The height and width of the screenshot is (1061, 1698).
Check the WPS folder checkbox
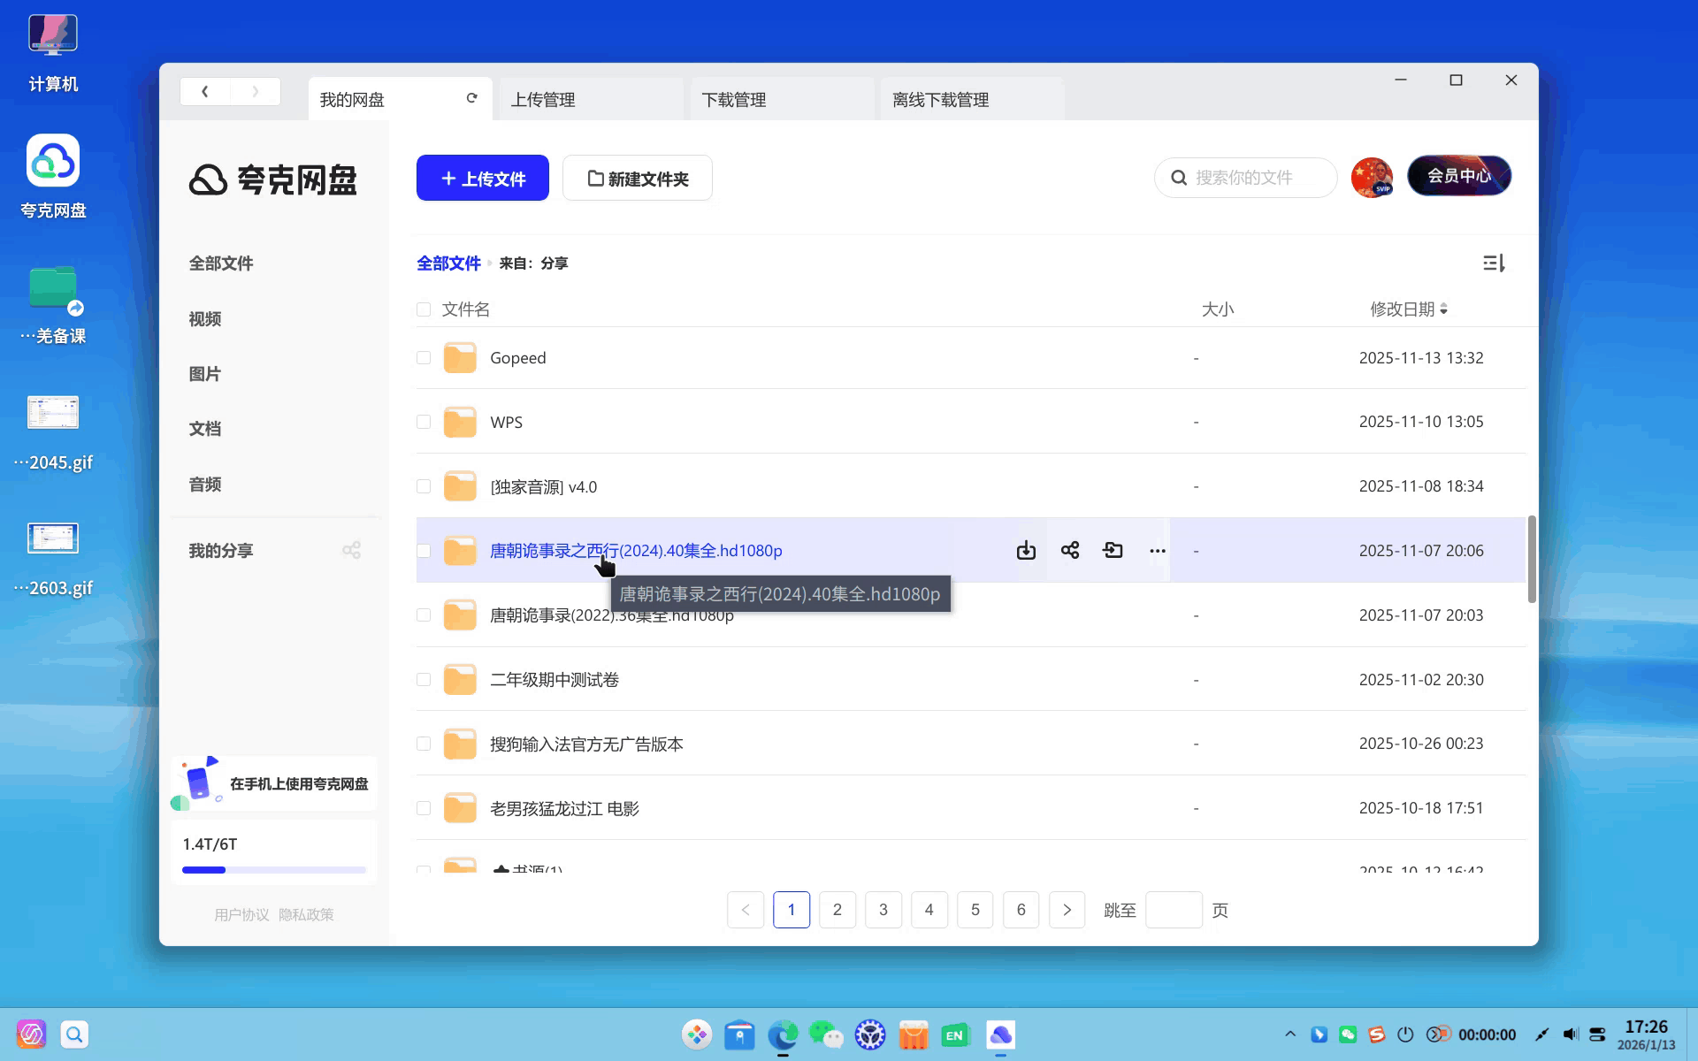pyautogui.click(x=424, y=422)
